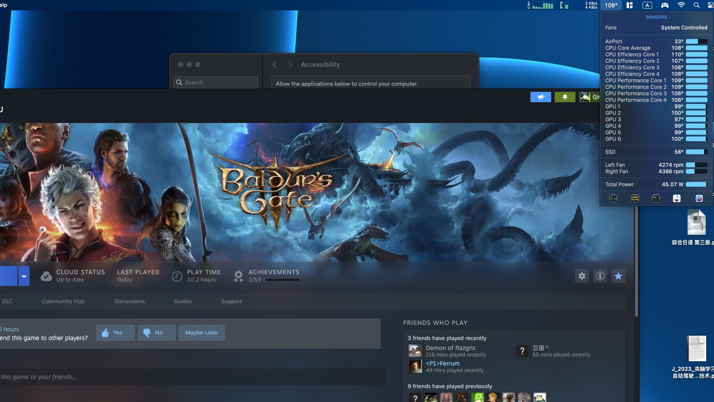714x402 pixels.
Task: Show game info with the circled i icon
Action: coord(600,276)
